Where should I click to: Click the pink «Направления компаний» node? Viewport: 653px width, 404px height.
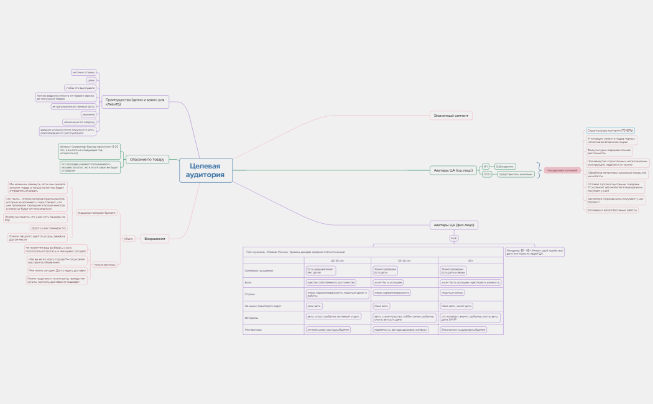tap(562, 170)
